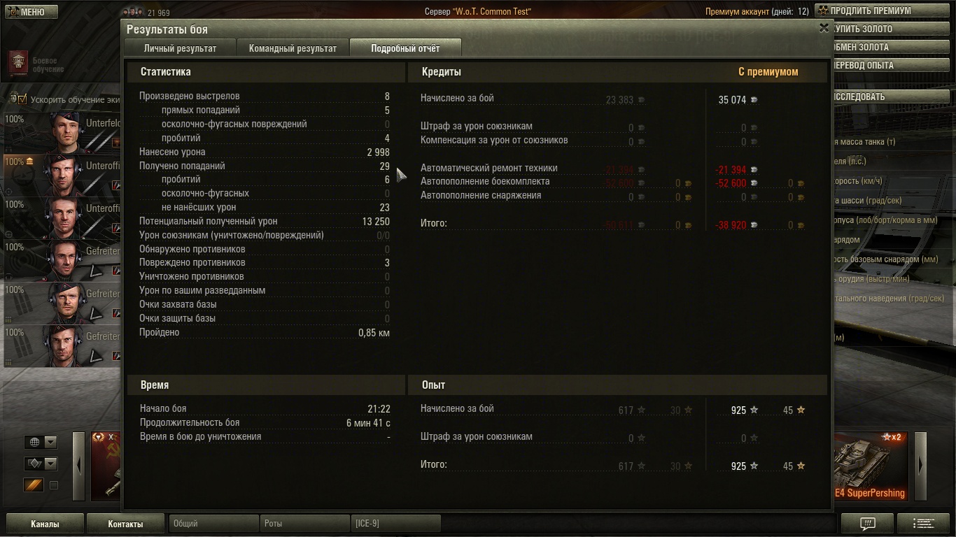
Task: Expand the nation filter dropdown arrow
Action: (50, 442)
